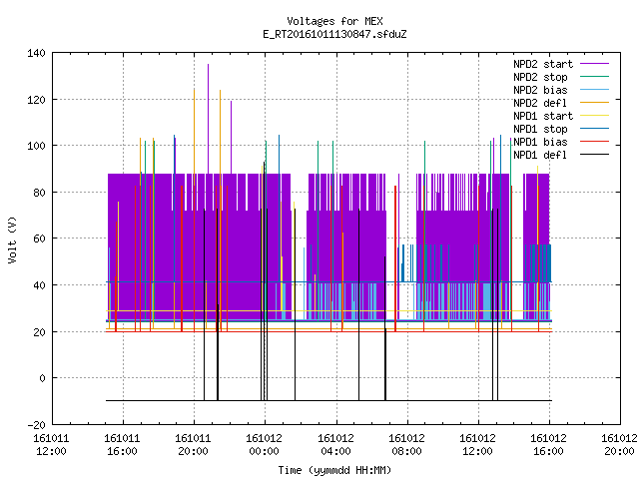Click the NPD1 stop legend label

540,129
